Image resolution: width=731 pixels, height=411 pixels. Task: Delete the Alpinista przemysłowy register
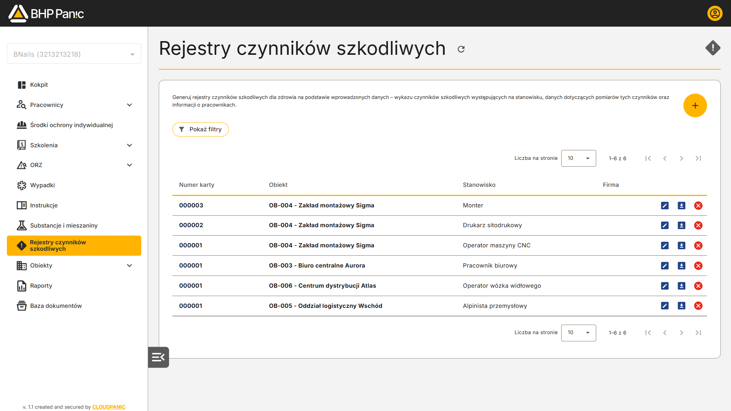[698, 306]
